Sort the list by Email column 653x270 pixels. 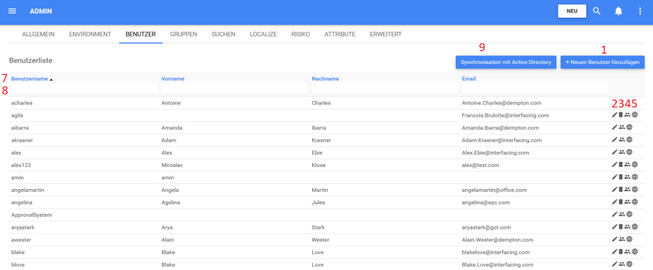pos(468,78)
